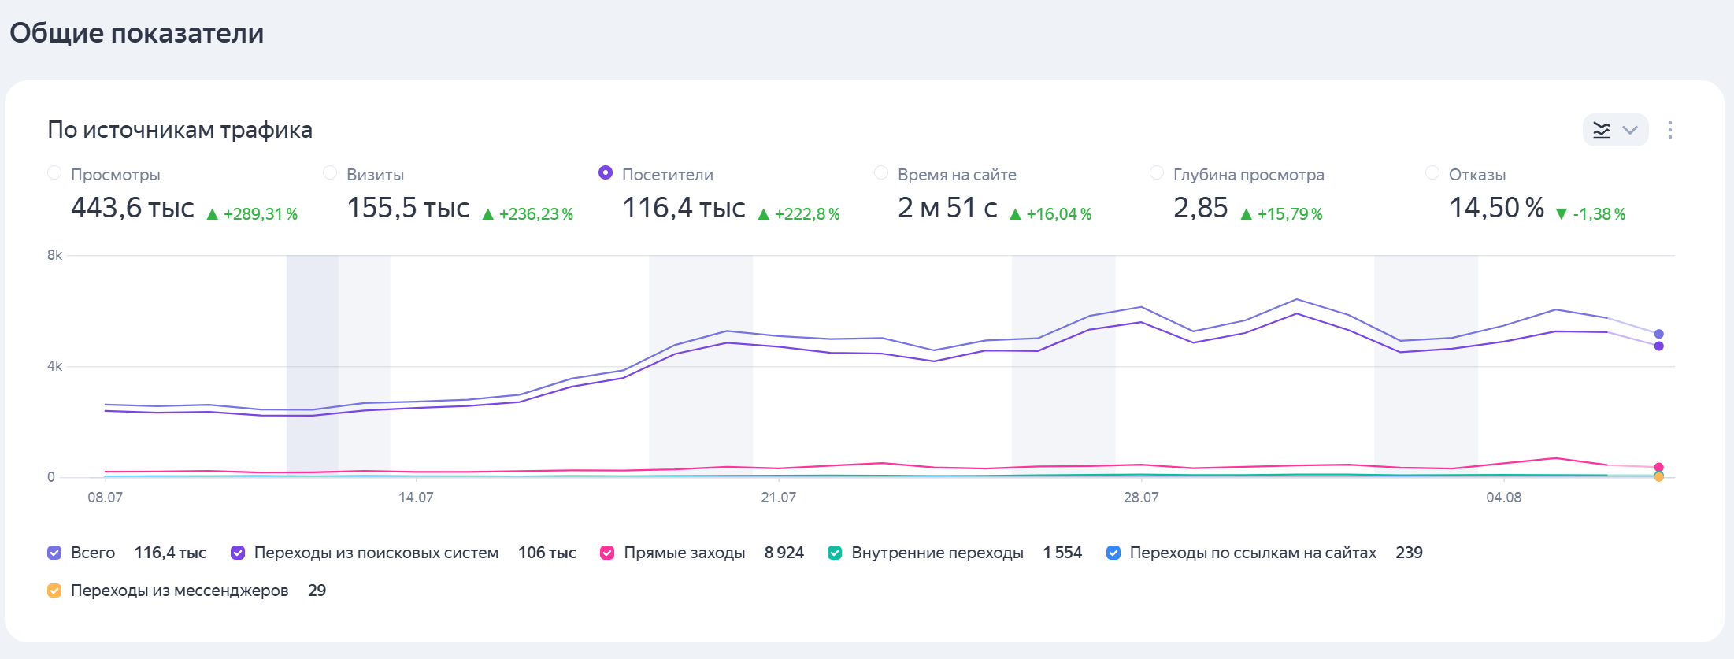Click the purple end point of chart line
The height and width of the screenshot is (659, 1734).
[x=1658, y=346]
